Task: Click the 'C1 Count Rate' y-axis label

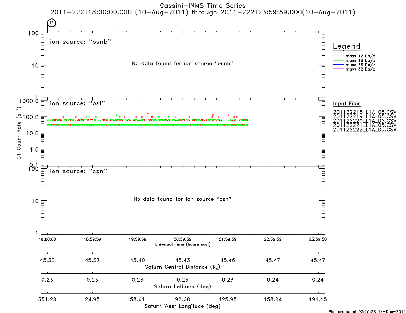Action: click(19, 133)
